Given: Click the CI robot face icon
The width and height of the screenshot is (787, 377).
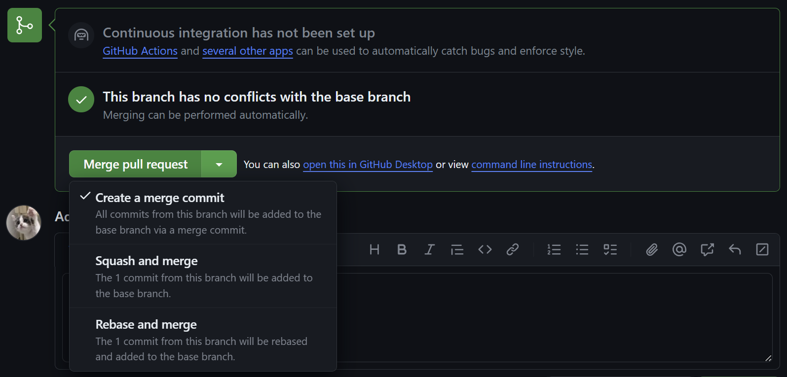Looking at the screenshot, I should [x=81, y=35].
